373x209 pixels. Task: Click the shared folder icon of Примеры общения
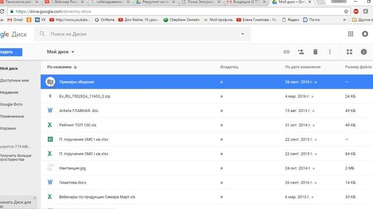50,82
